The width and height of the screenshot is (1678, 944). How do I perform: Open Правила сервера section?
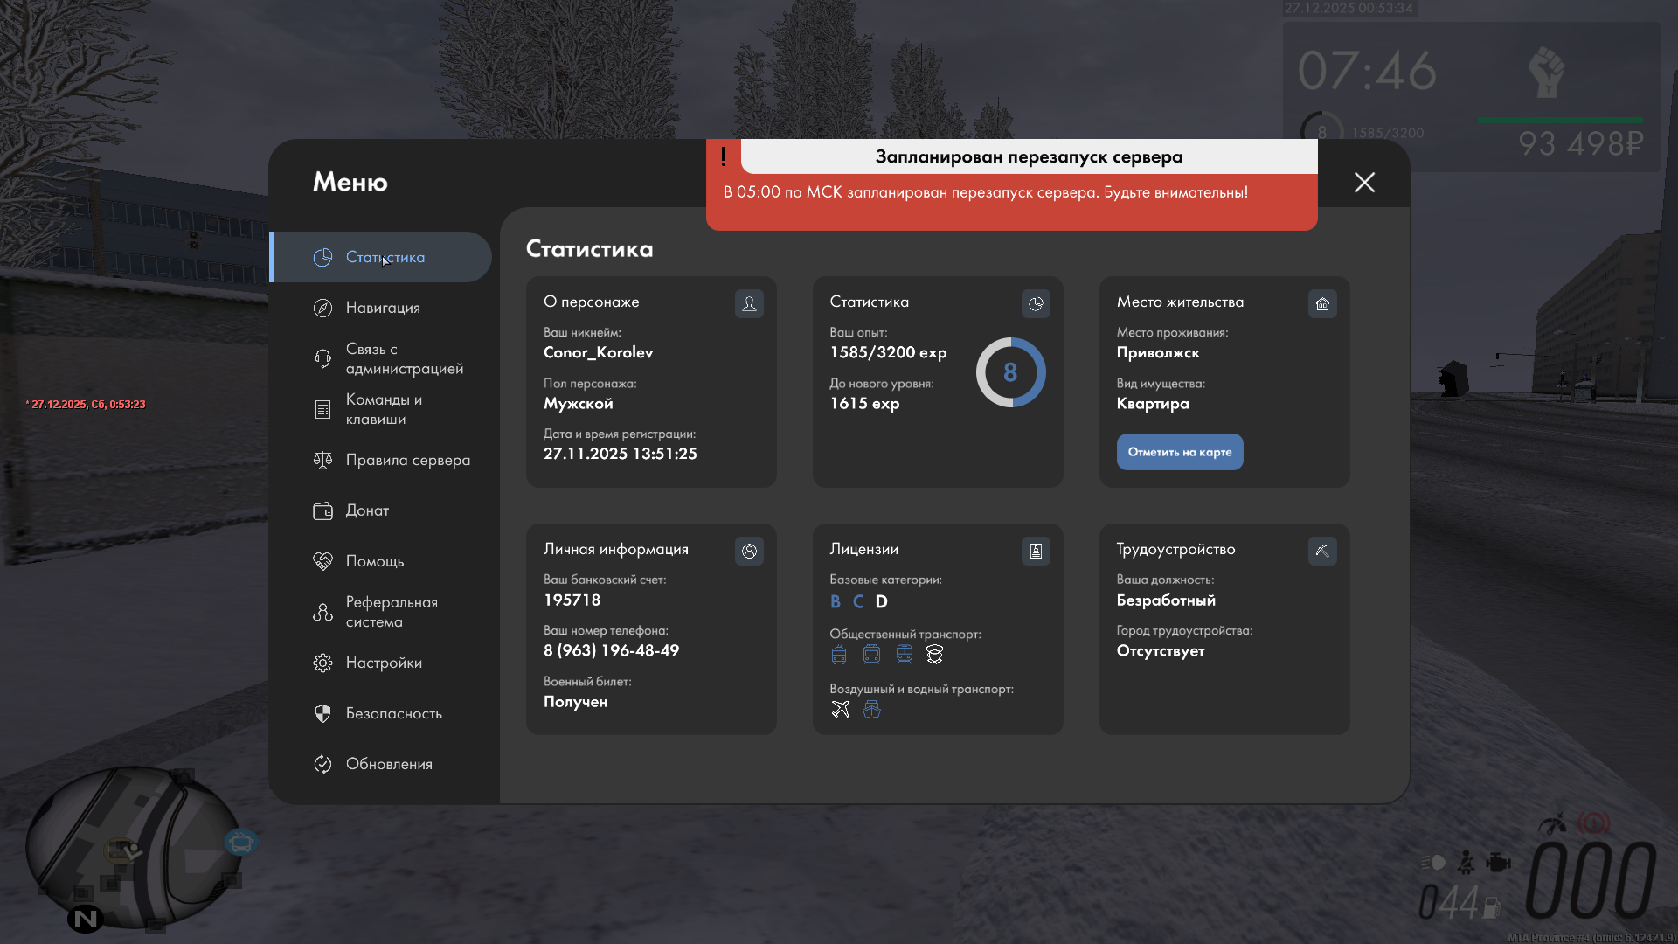pos(407,460)
